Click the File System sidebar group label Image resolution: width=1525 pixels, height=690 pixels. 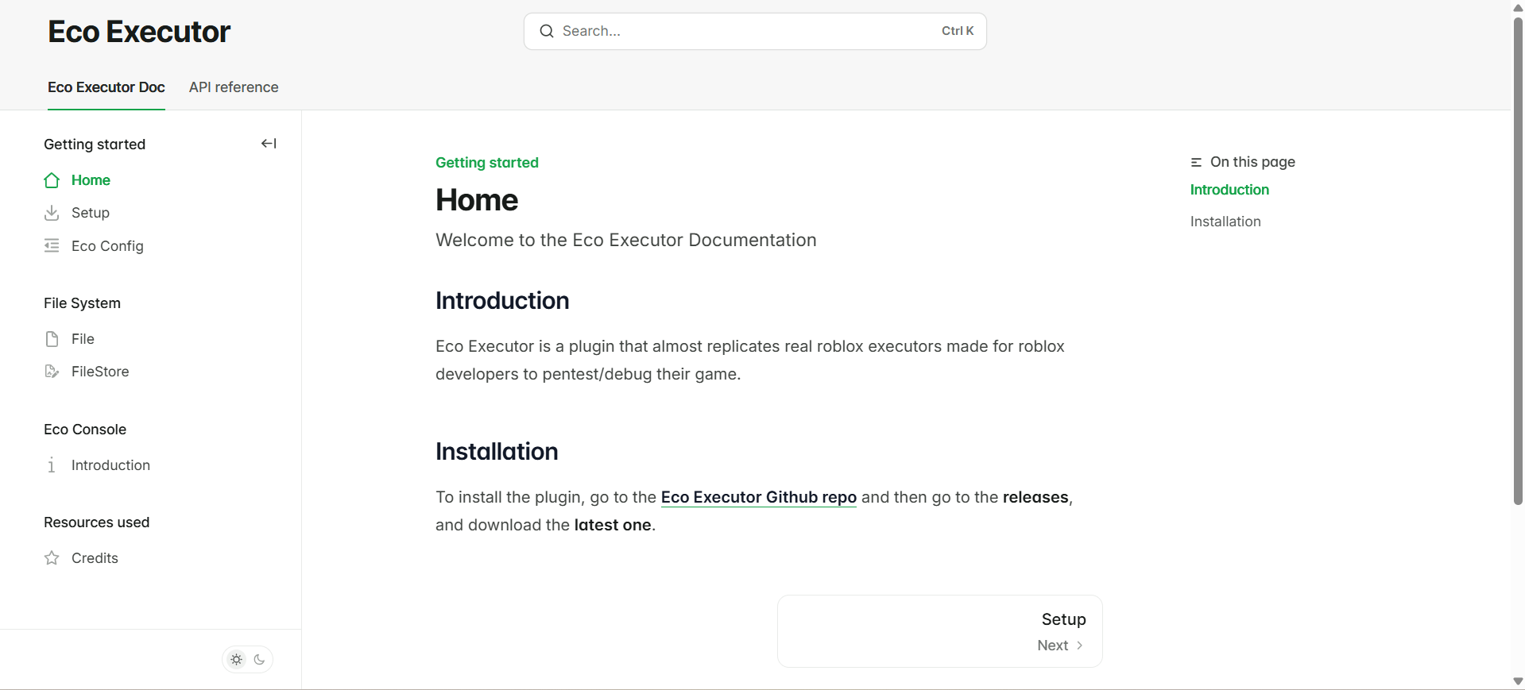[x=82, y=303]
